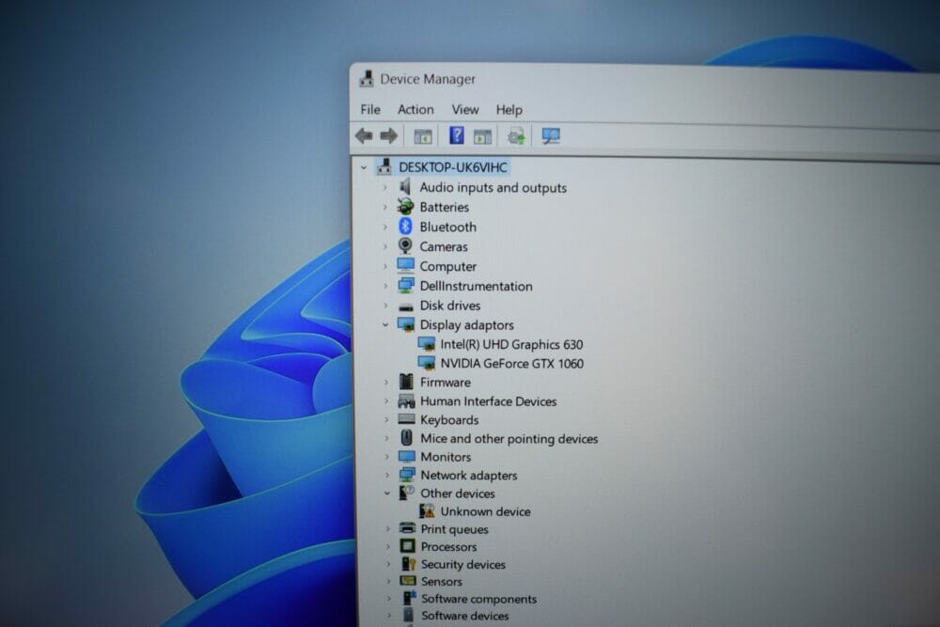Click the DellInstrumentation icon
The height and width of the screenshot is (627, 940).
(406, 286)
